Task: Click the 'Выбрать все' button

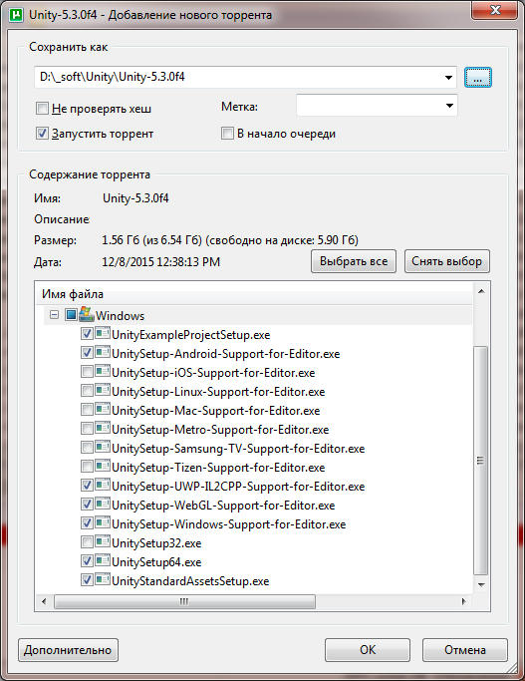Action: point(354,261)
